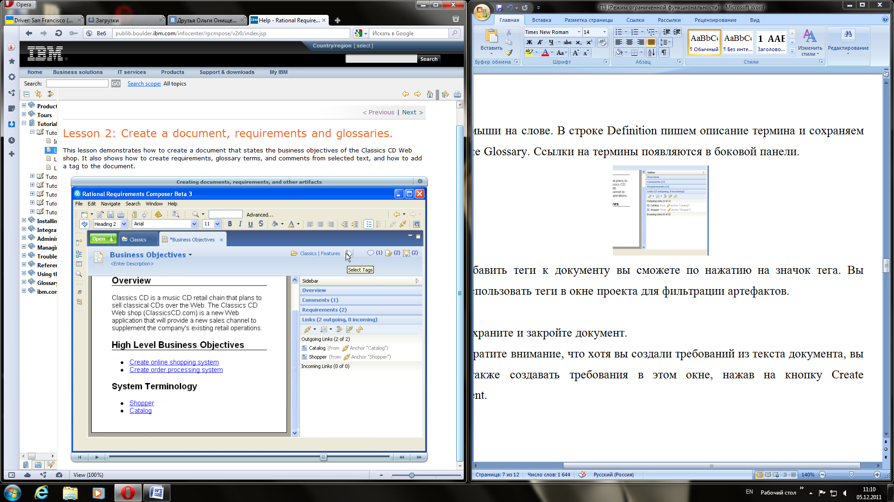The height and width of the screenshot is (502, 894).
Task: Adjust Opera page zoom slider
Action: coord(412,475)
